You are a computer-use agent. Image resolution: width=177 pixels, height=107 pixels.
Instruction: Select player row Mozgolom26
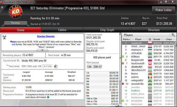click(148, 60)
